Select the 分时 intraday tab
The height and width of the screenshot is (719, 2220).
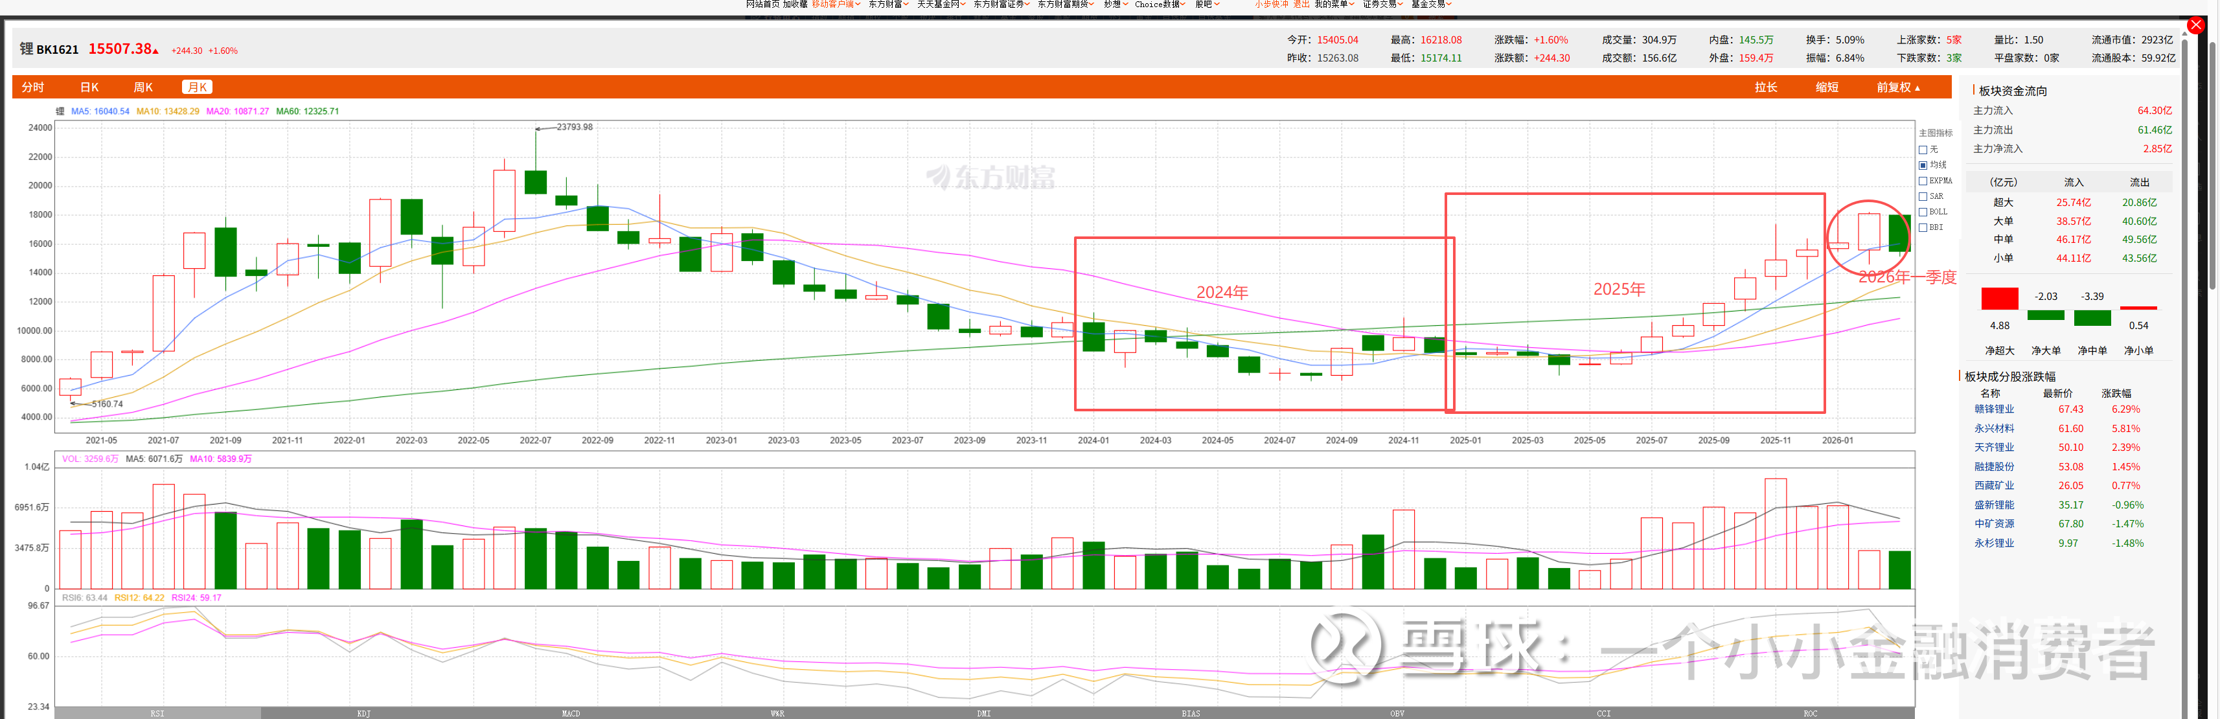pyautogui.click(x=33, y=87)
